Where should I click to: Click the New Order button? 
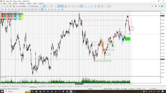(33, 6)
